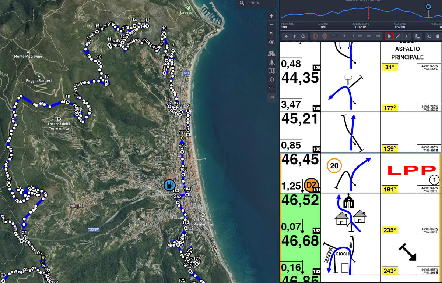This screenshot has width=442, height=283.
Task: Select the sixth triple-line track style icon
Action: (378, 36)
